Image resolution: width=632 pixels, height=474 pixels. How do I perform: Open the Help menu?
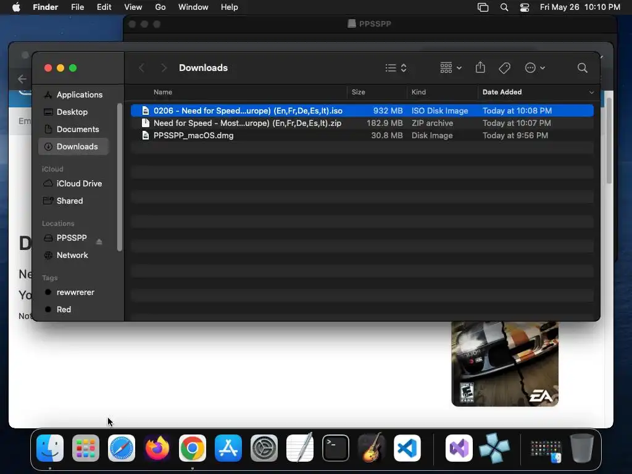pos(230,7)
